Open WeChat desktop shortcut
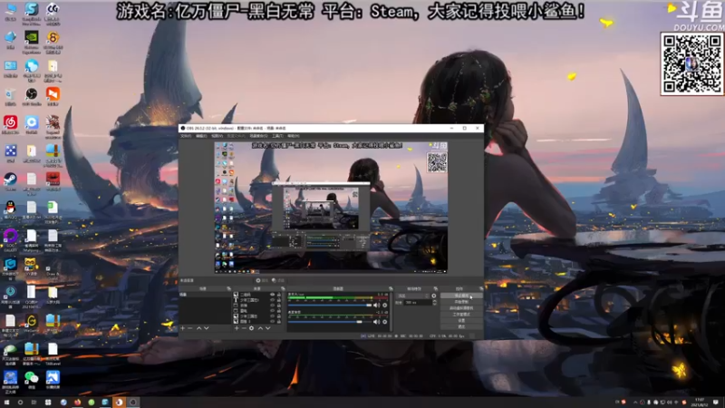The image size is (725, 408). point(32,379)
